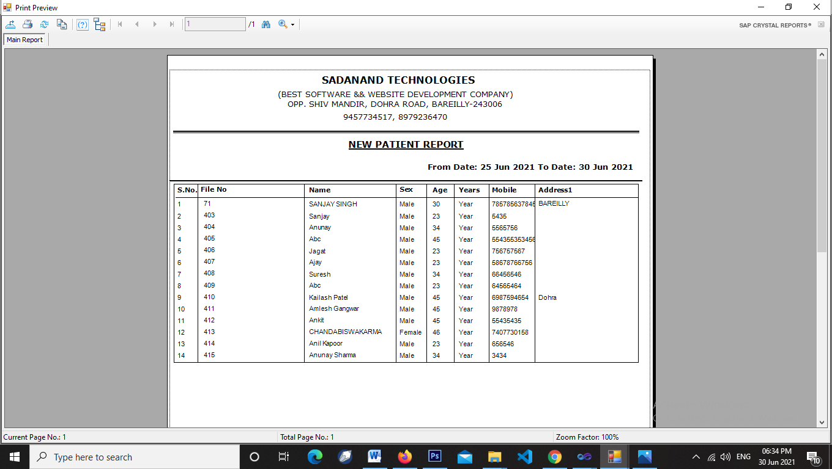Click the Copy icon in toolbar
The width and height of the screenshot is (832, 469).
(x=62, y=24)
